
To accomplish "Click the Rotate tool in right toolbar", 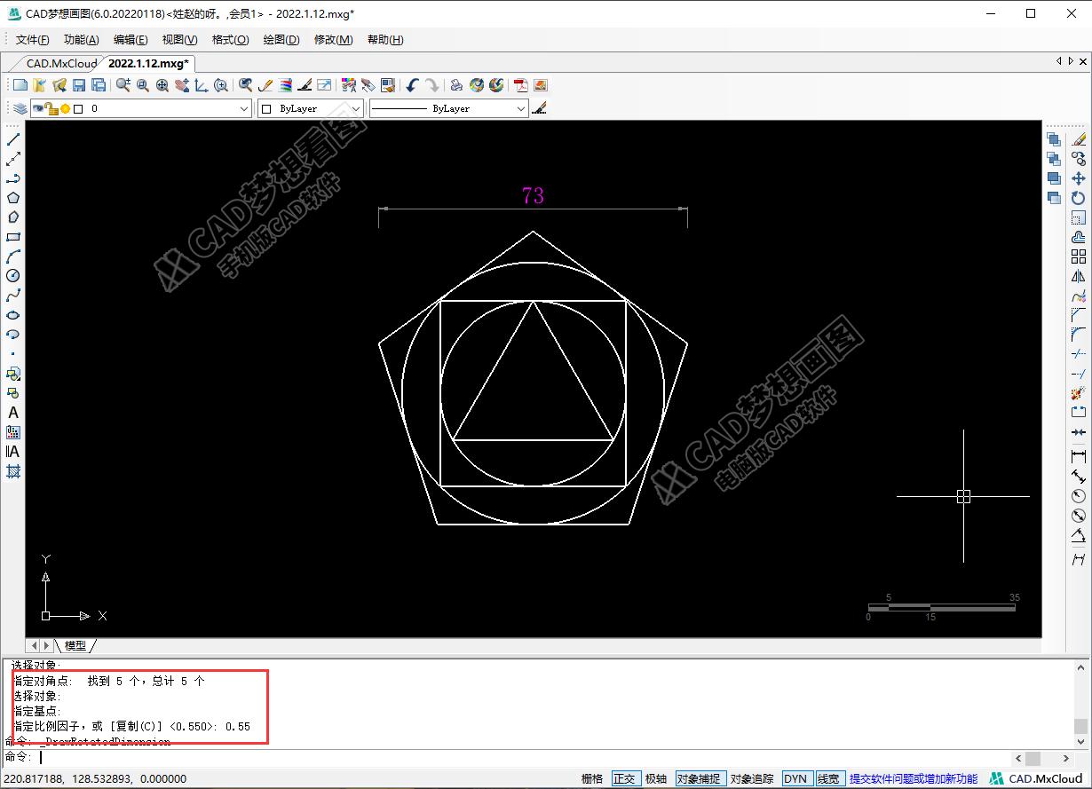I will pyautogui.click(x=1079, y=198).
